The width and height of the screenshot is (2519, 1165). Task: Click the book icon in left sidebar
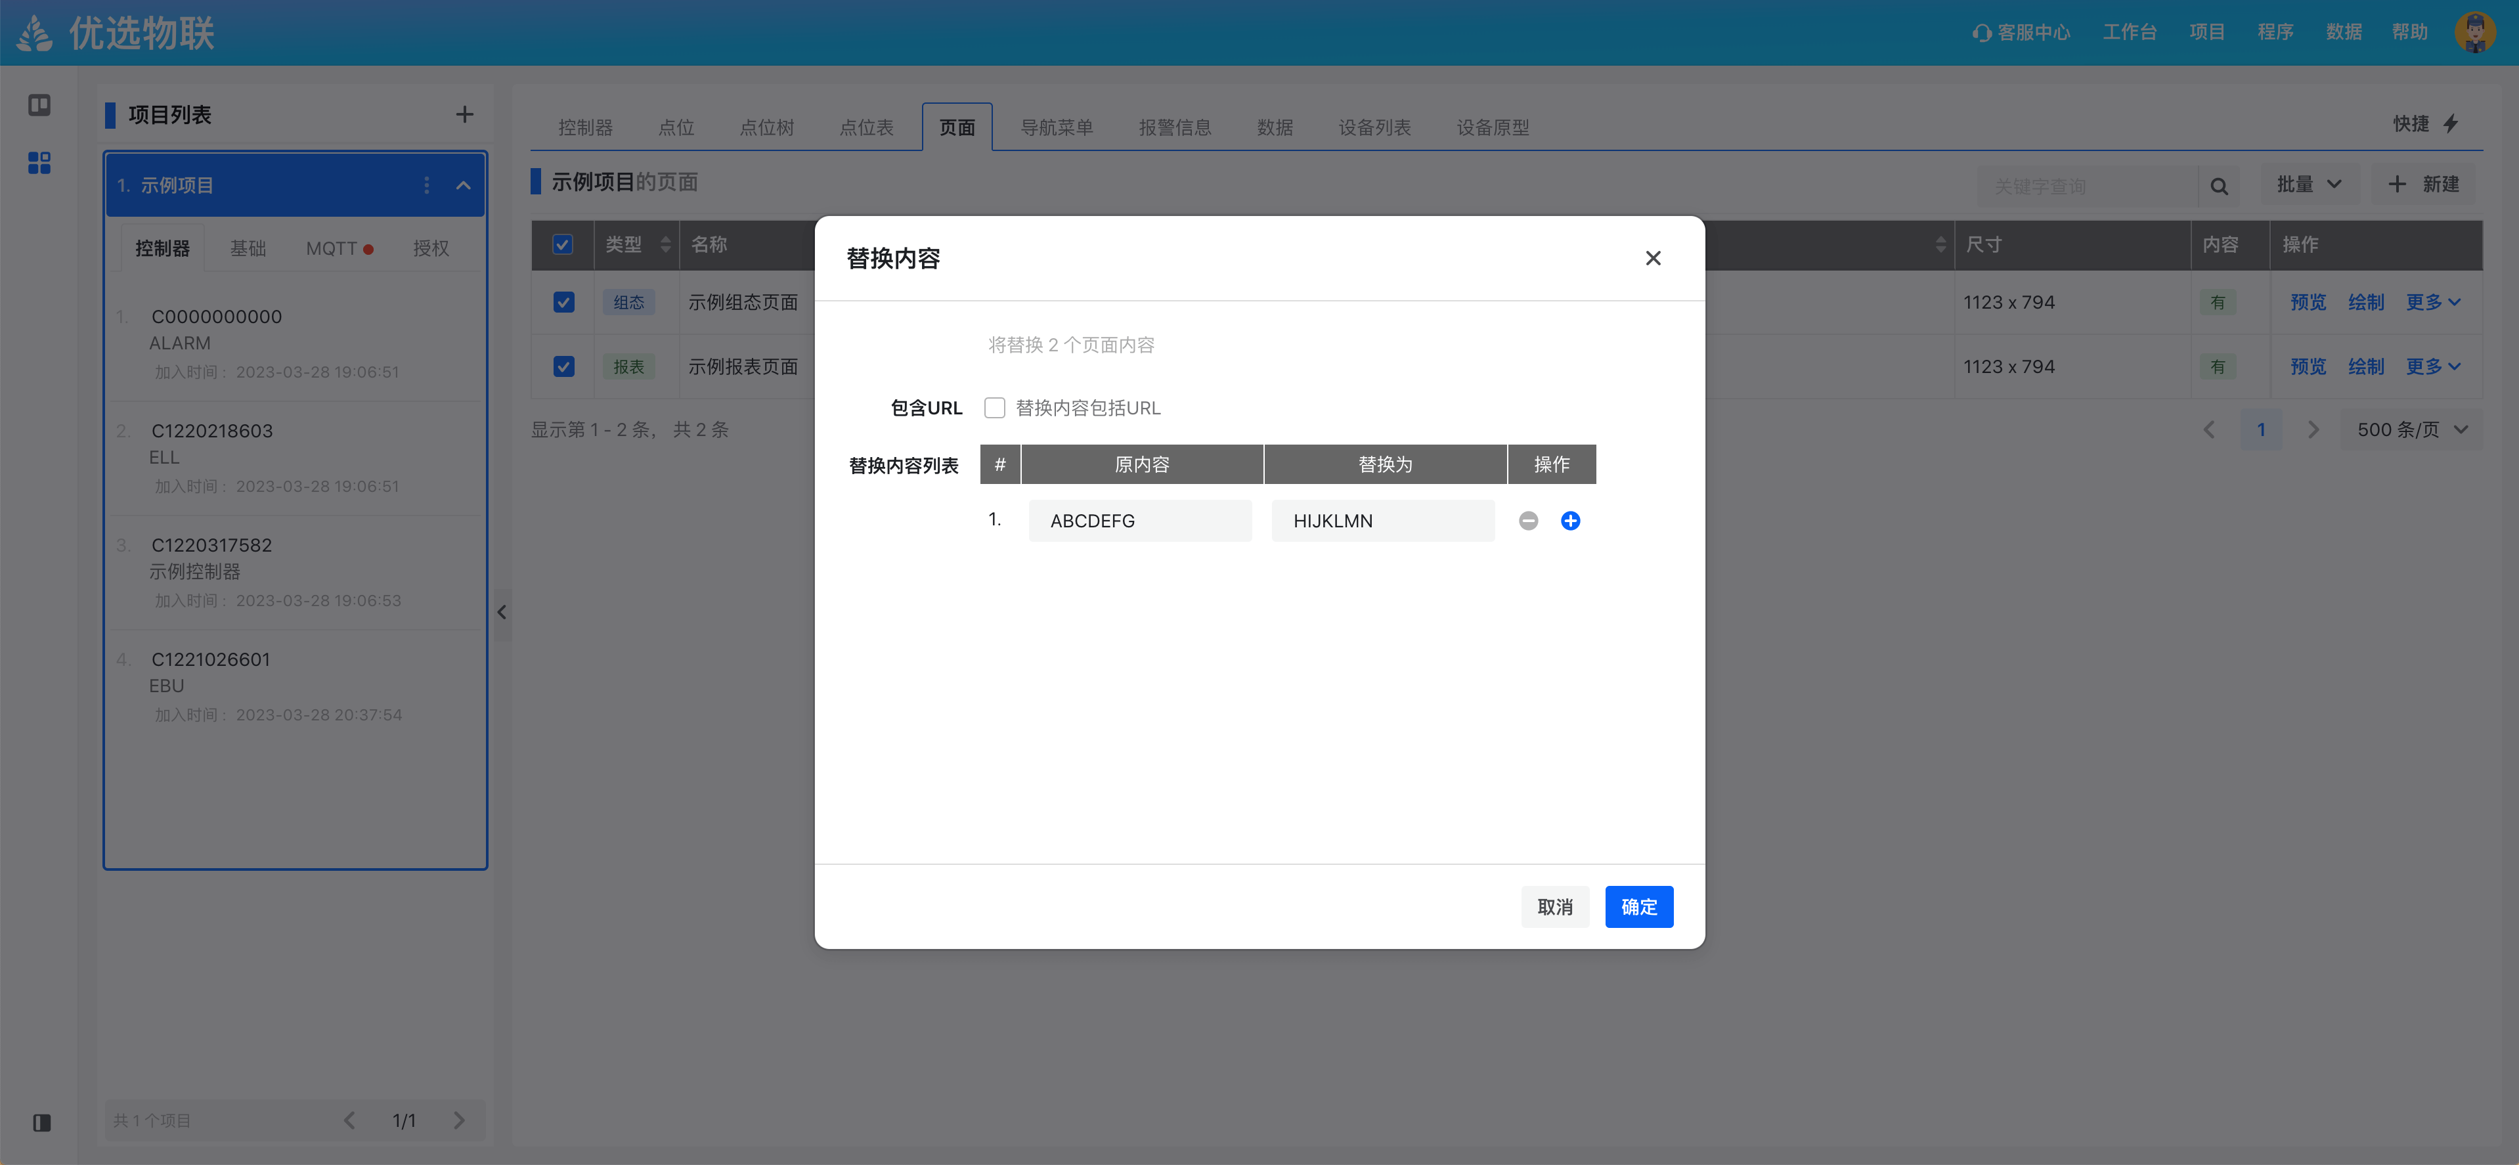[x=39, y=104]
